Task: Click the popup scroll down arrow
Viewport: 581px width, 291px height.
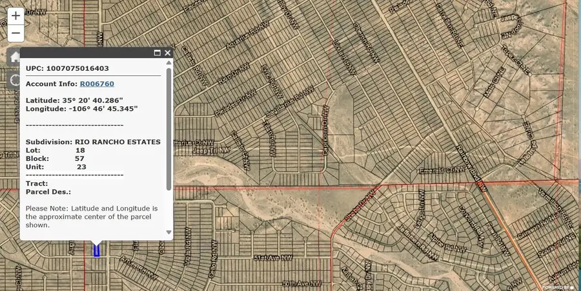Action: (169, 232)
